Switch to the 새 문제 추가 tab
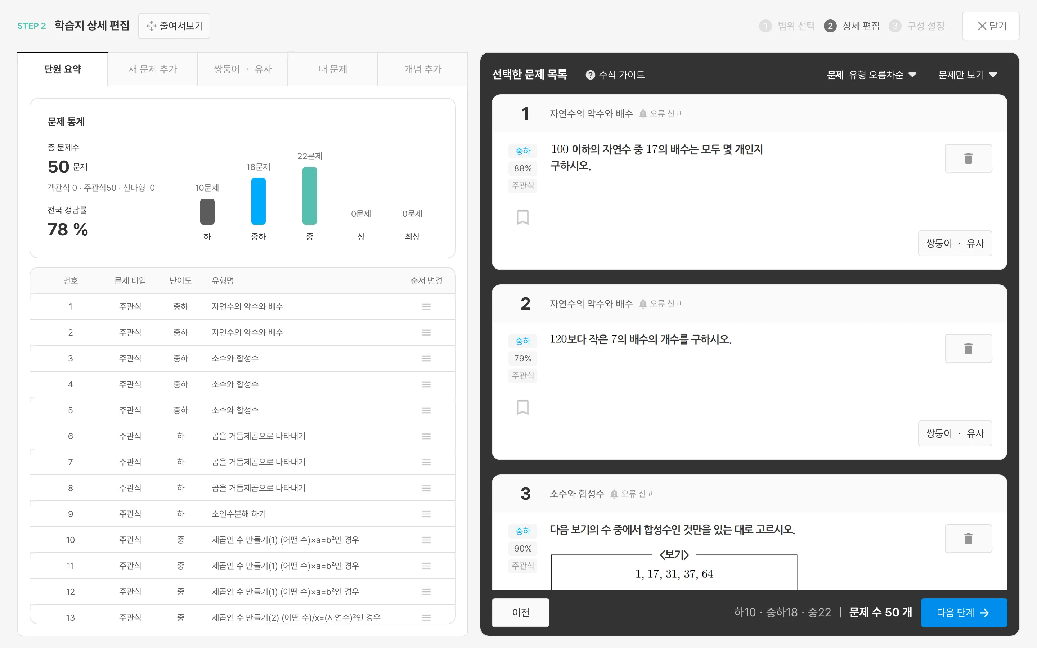The height and width of the screenshot is (648, 1037). coord(153,69)
